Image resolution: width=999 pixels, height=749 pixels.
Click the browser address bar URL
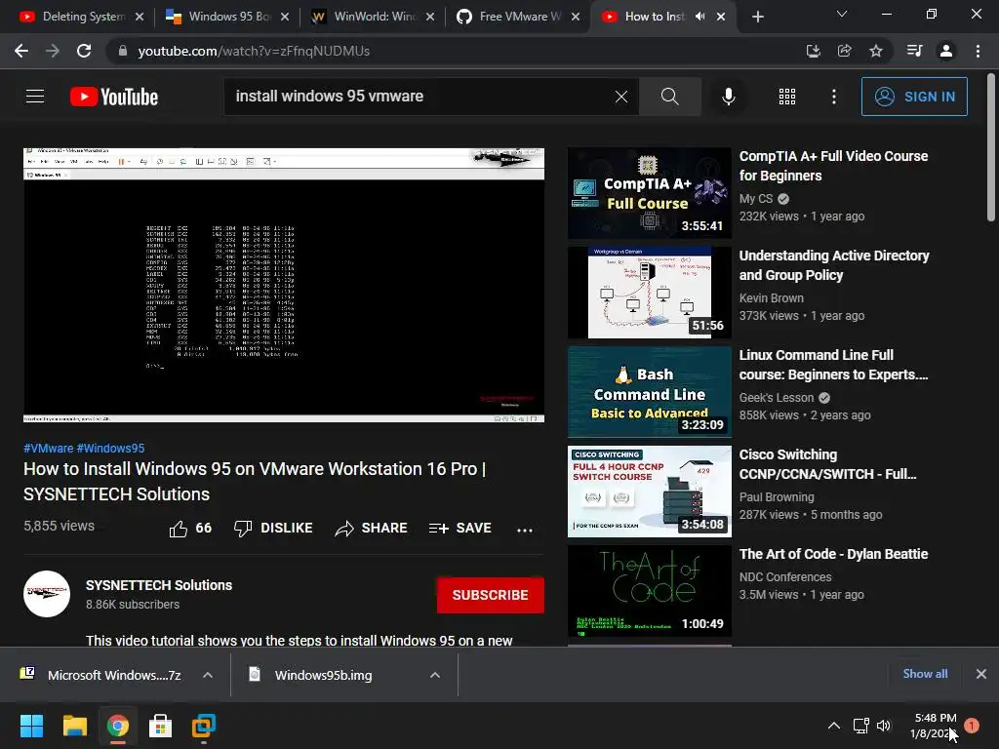pos(254,51)
